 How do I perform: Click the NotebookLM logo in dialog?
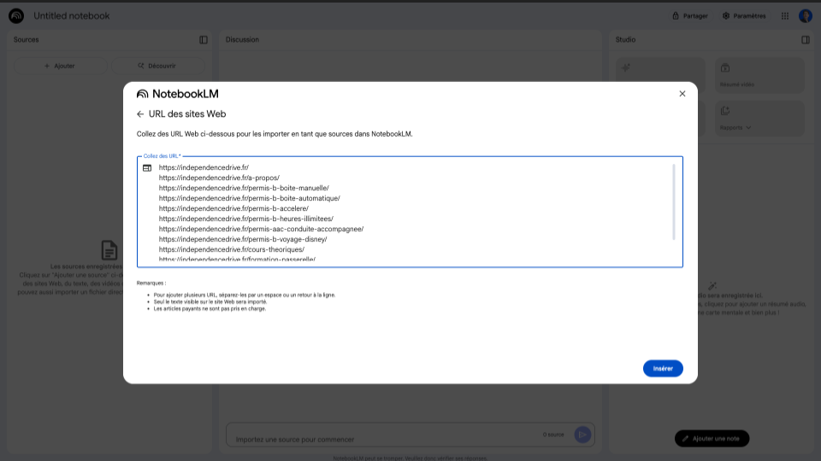pyautogui.click(x=177, y=94)
